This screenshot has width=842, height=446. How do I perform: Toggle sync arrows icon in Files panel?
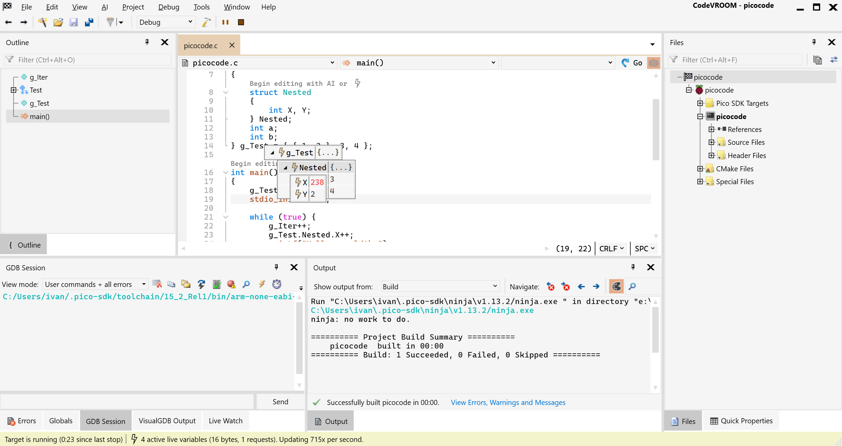point(834,60)
